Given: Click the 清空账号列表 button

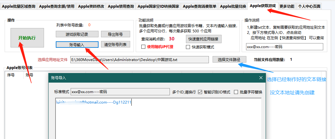Looking at the screenshot, I should click(x=115, y=45).
